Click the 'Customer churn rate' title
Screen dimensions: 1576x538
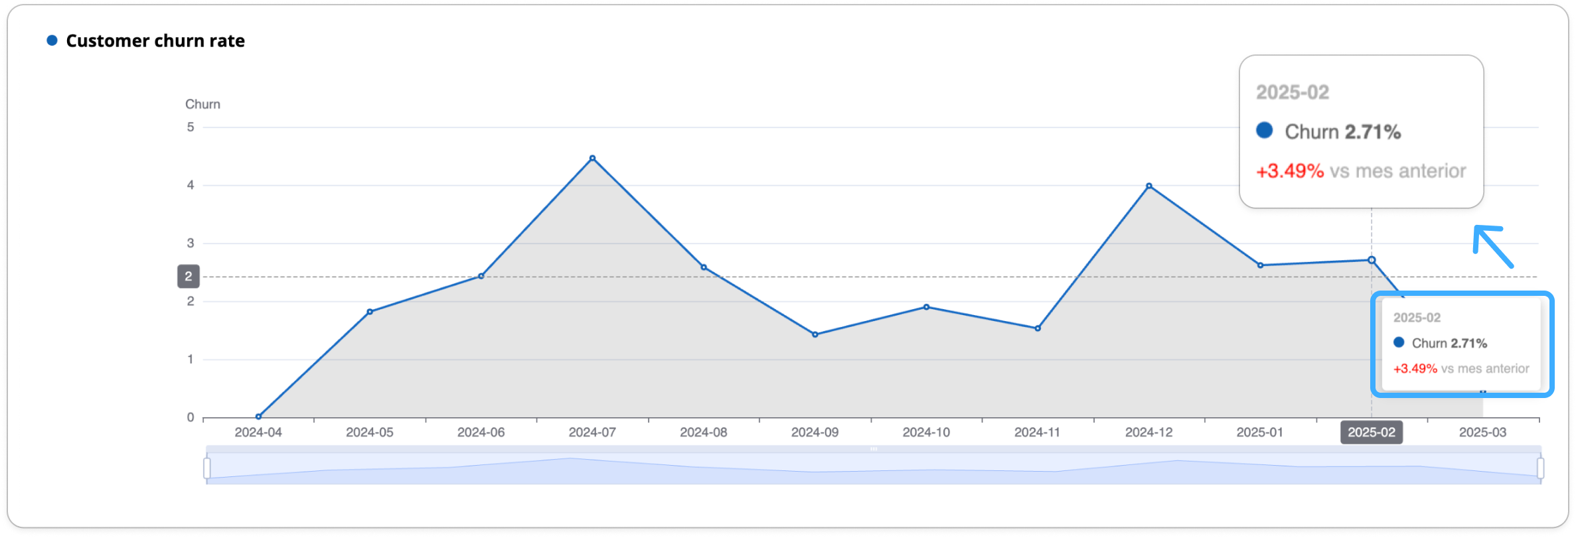tap(155, 40)
